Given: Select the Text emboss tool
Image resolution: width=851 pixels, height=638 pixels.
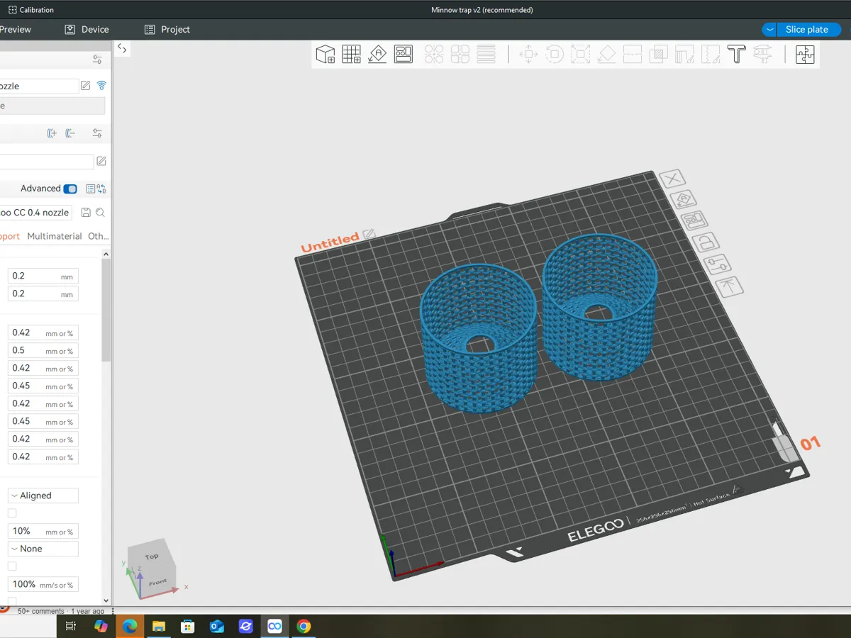Looking at the screenshot, I should [x=737, y=55].
